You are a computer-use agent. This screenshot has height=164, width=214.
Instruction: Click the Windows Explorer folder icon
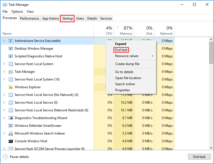click(11, 87)
